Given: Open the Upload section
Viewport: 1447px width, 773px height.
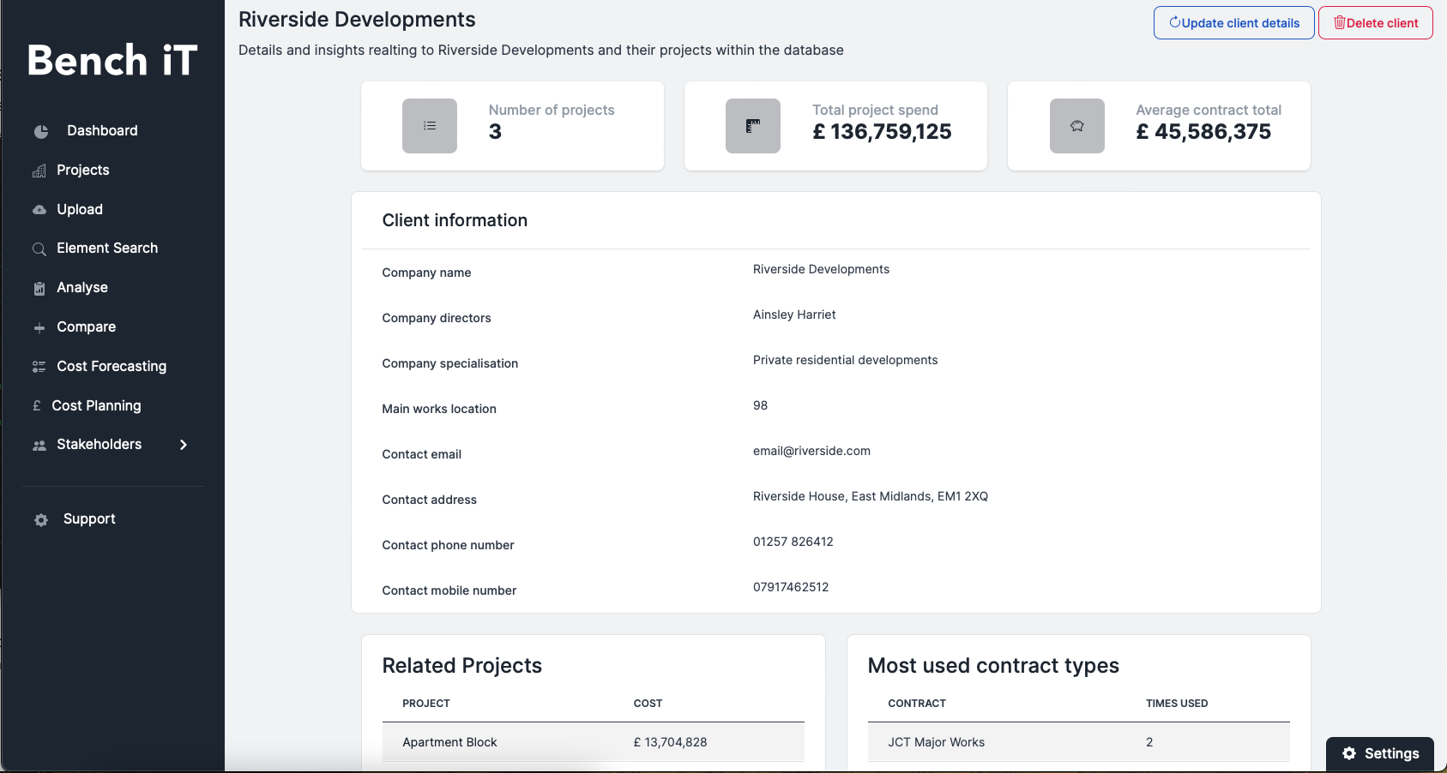Looking at the screenshot, I should pyautogui.click(x=80, y=209).
